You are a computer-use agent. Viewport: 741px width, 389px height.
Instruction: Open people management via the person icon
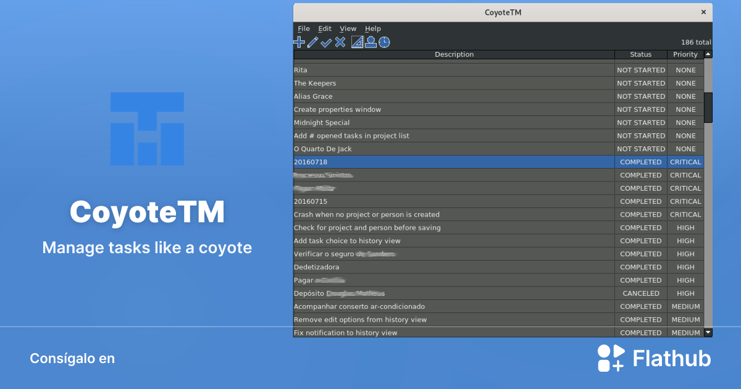click(370, 42)
